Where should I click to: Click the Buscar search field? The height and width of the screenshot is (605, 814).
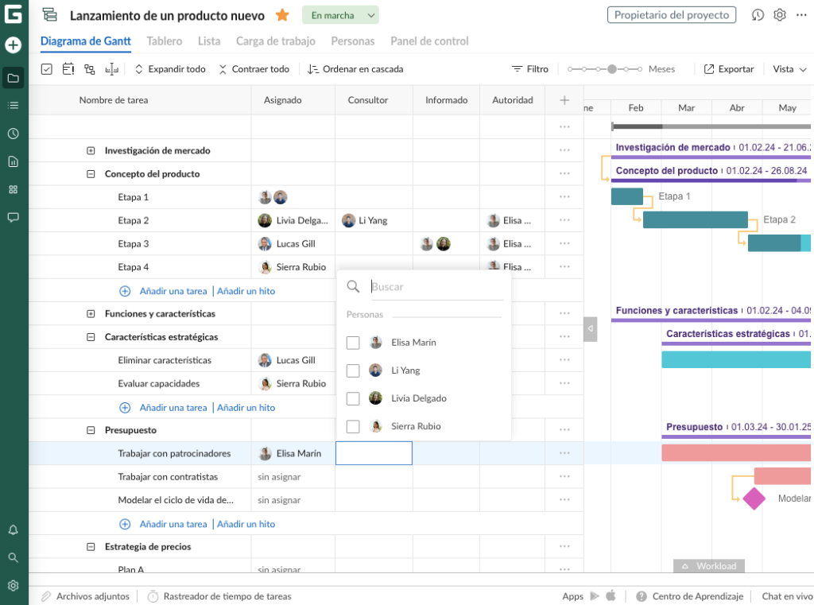(x=436, y=287)
